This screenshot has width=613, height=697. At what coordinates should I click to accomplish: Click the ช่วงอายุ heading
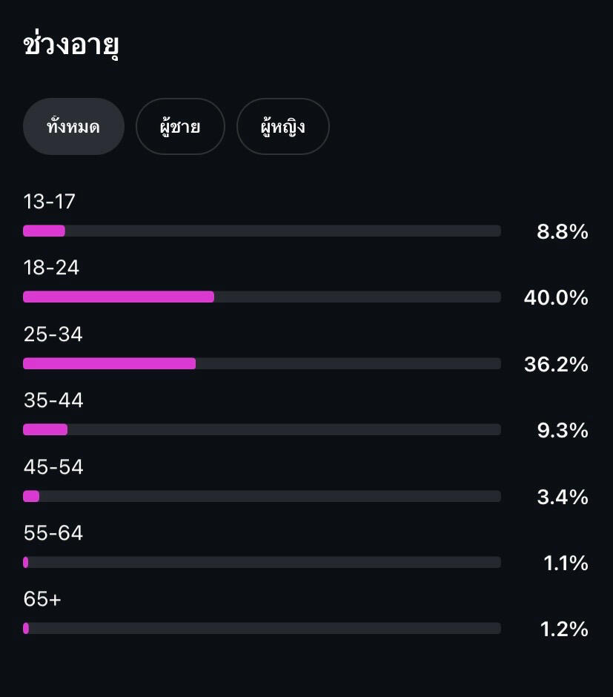[71, 46]
